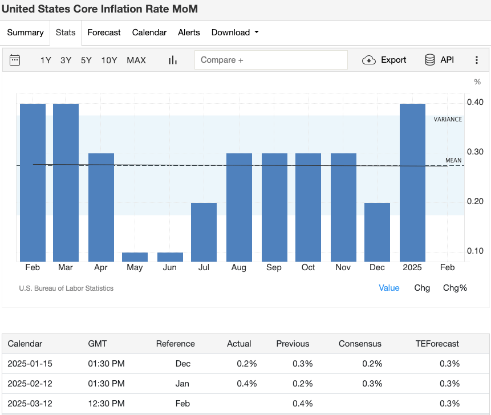Open the Export chart menu
Viewport: 491px width, 415px height.
(x=384, y=60)
